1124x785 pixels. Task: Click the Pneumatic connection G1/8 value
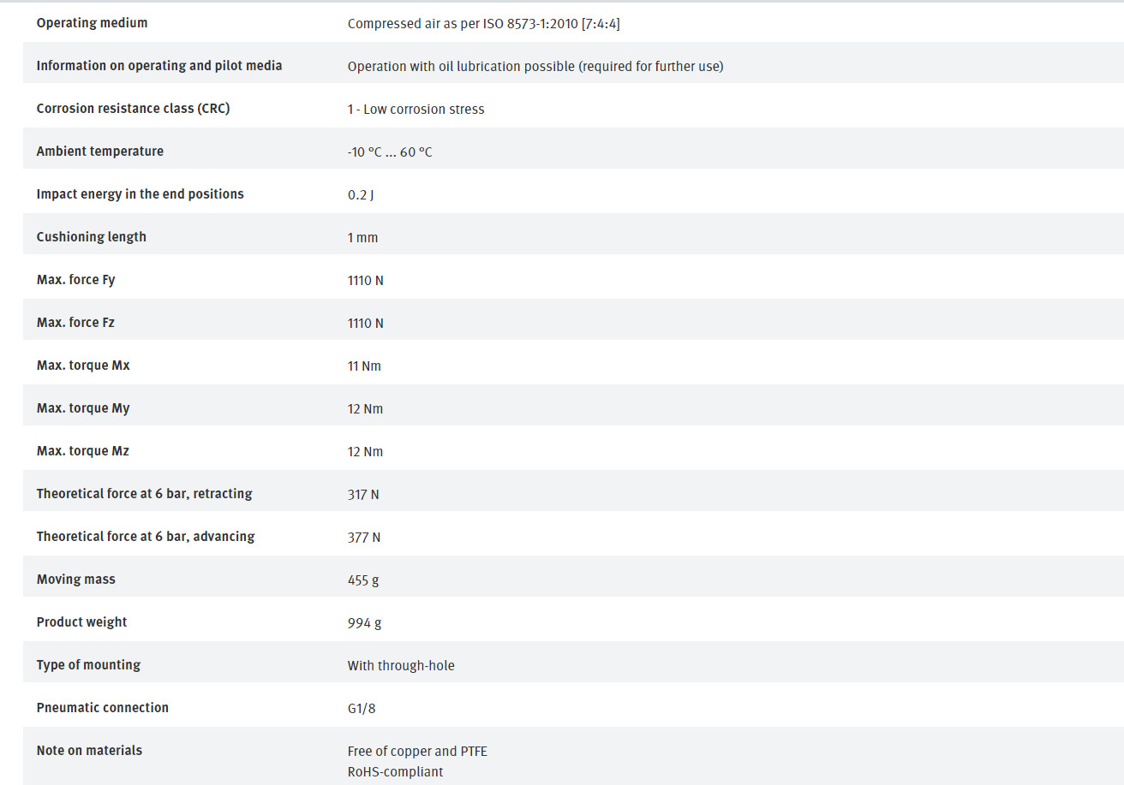click(x=362, y=709)
